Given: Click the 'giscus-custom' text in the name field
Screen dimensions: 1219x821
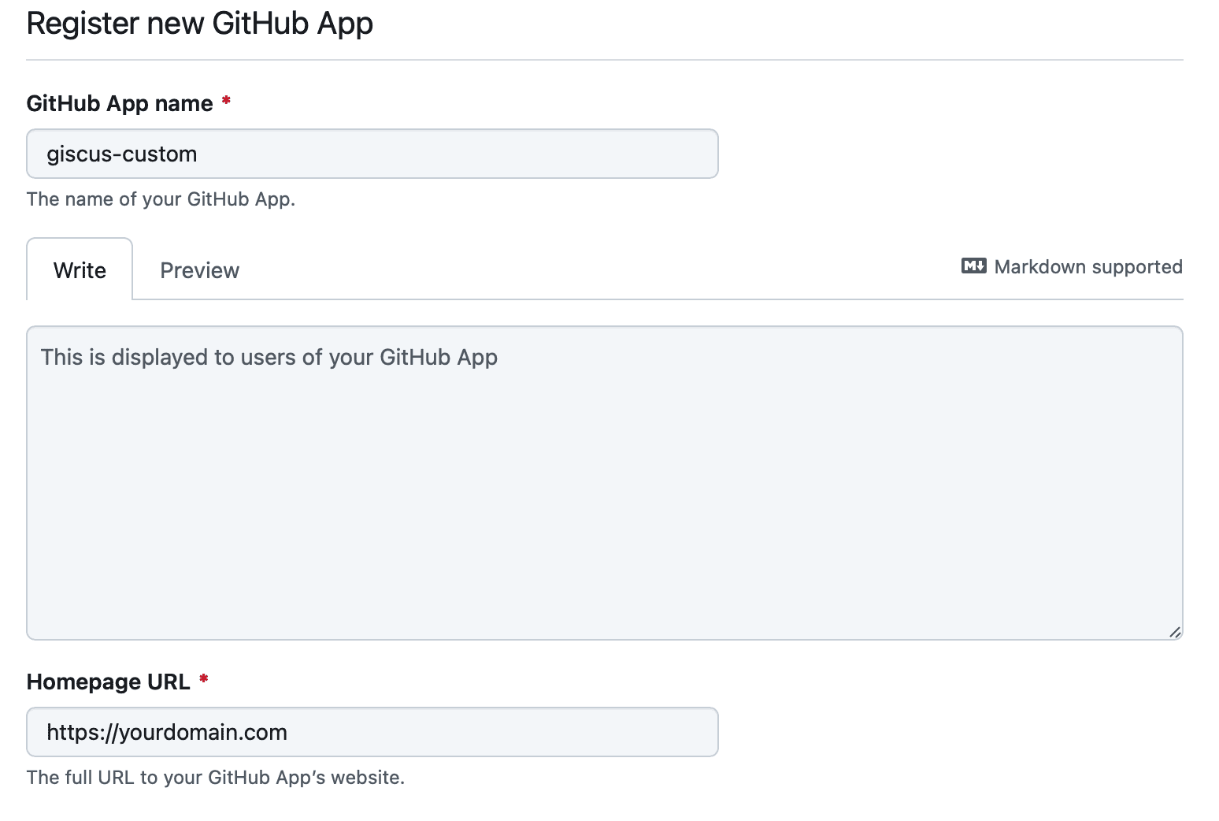Looking at the screenshot, I should tap(122, 154).
